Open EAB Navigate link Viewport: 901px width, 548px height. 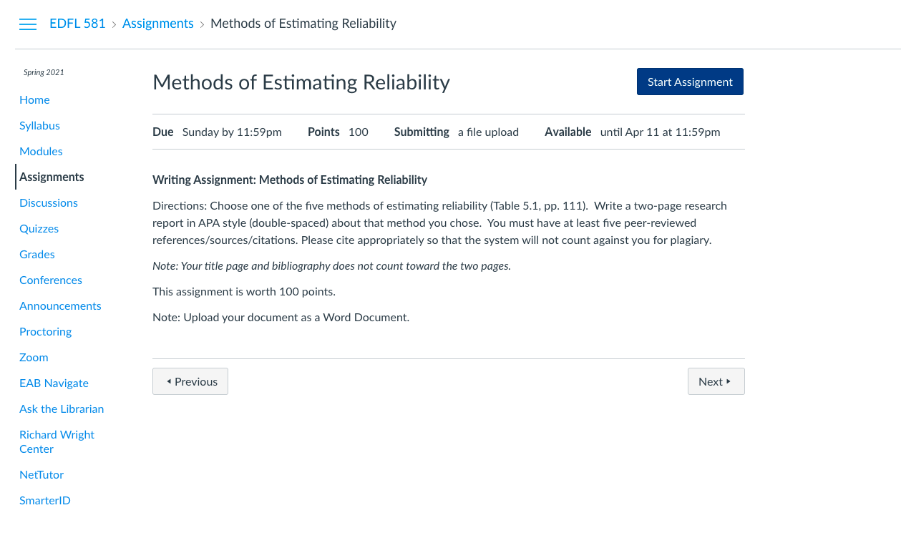pos(54,383)
